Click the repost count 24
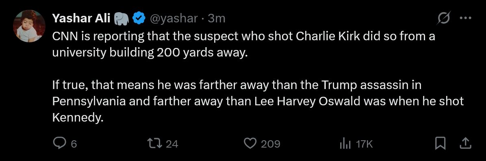Viewport: 486px width, 161px height. 172,144
